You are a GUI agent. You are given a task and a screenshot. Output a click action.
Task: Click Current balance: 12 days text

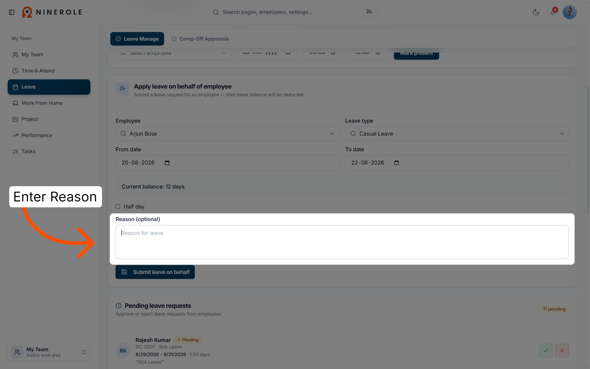pyautogui.click(x=153, y=187)
